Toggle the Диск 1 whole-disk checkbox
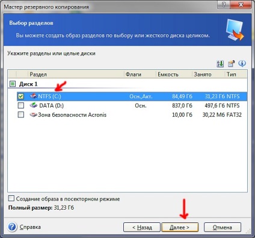This screenshot has width=255, height=238. 13,84
